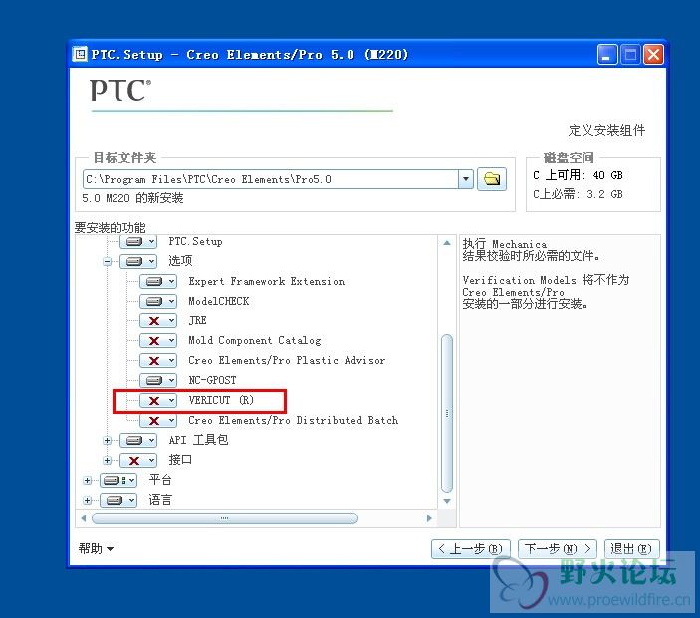Click the vertical scrollbar down arrow
The image size is (700, 618).
click(447, 501)
